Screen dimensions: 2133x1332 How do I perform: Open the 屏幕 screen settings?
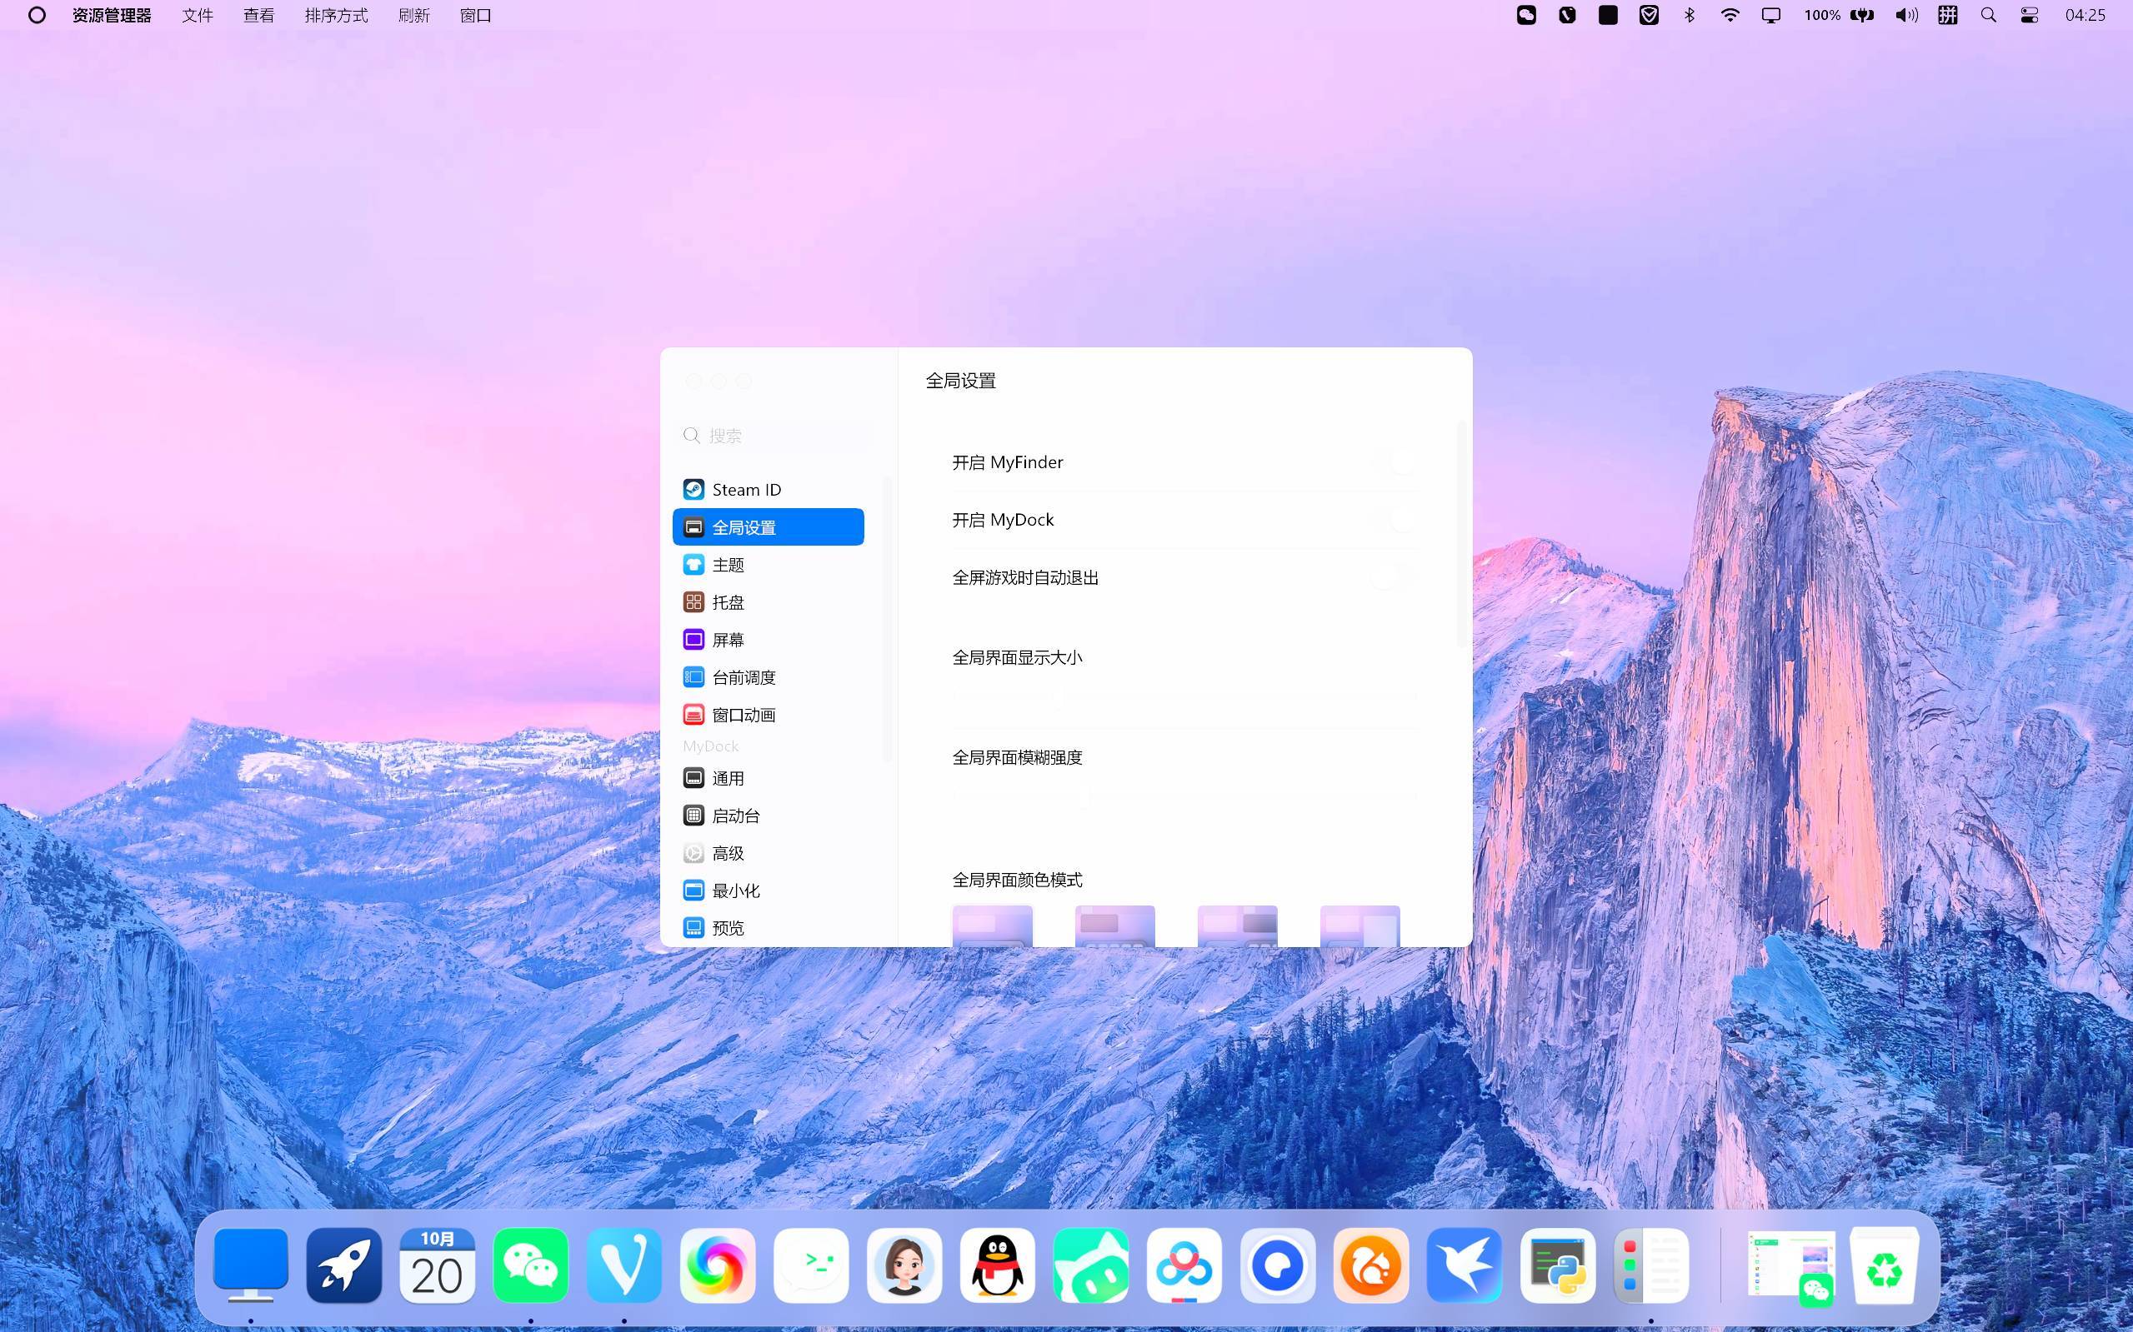click(x=768, y=640)
